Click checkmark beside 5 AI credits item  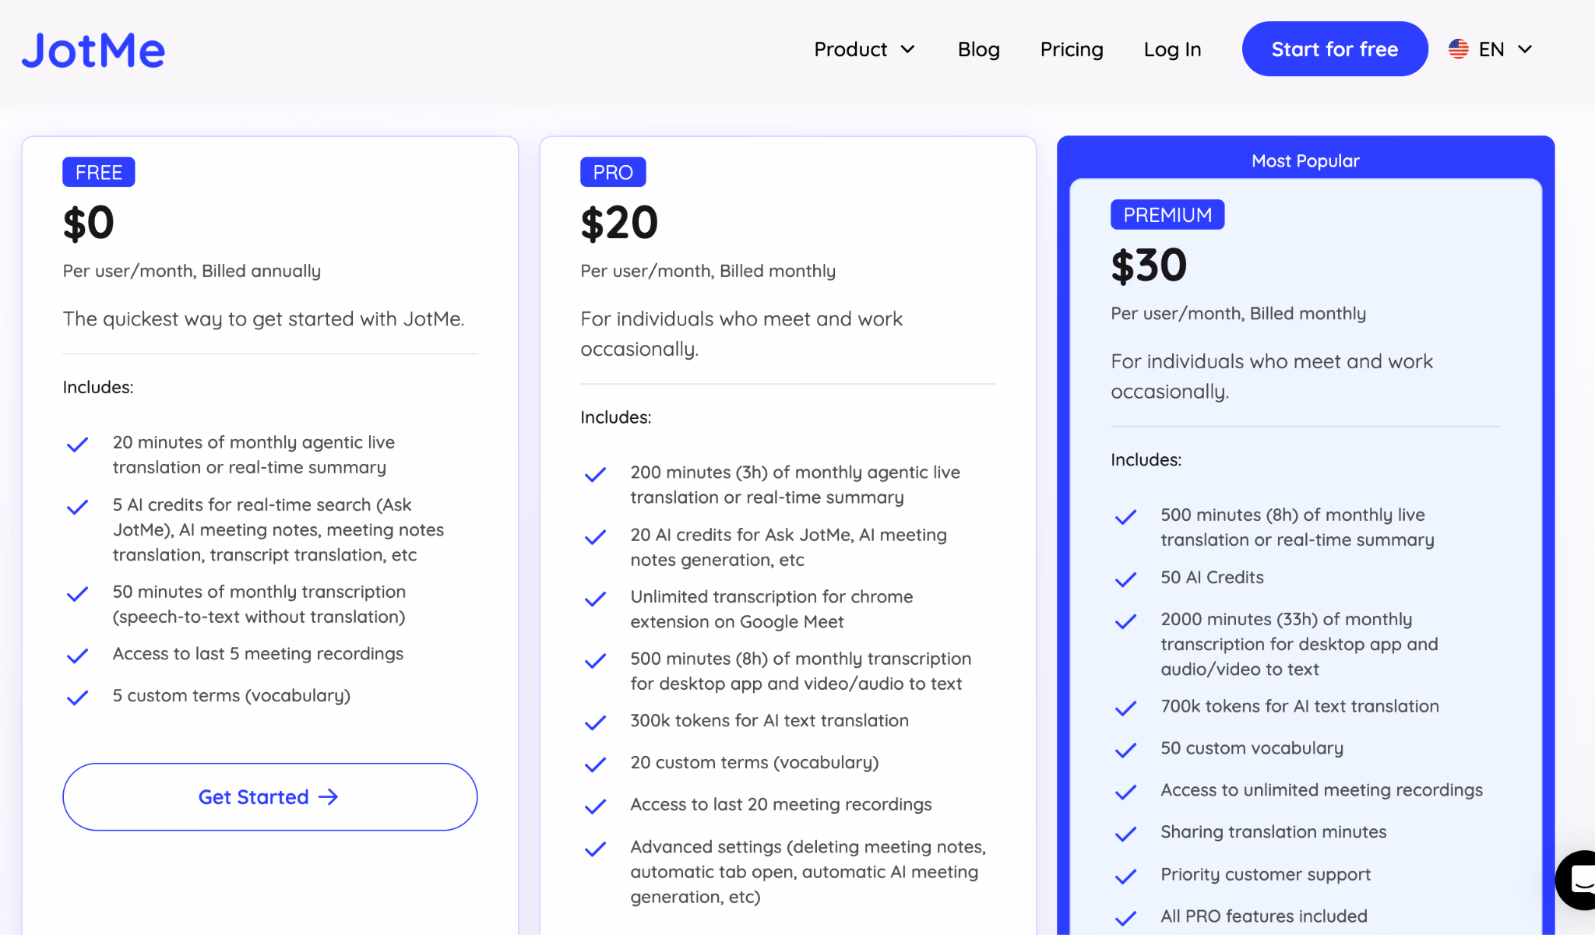[77, 507]
